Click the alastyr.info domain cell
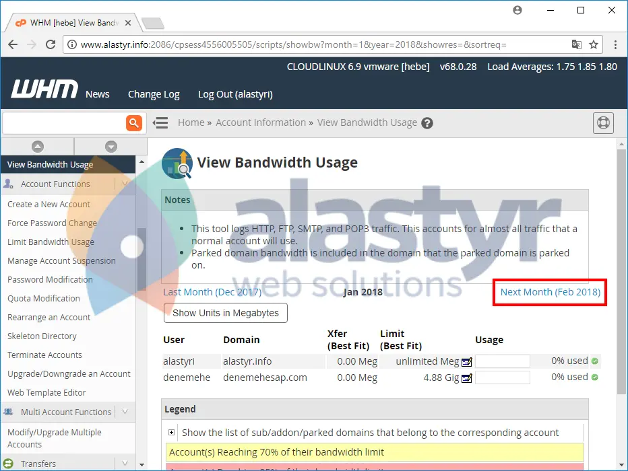Viewport: 628px width, 471px height. tap(247, 361)
